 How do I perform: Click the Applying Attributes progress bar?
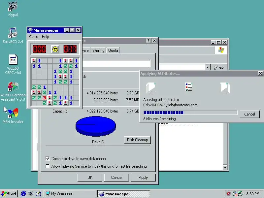coord(190,113)
